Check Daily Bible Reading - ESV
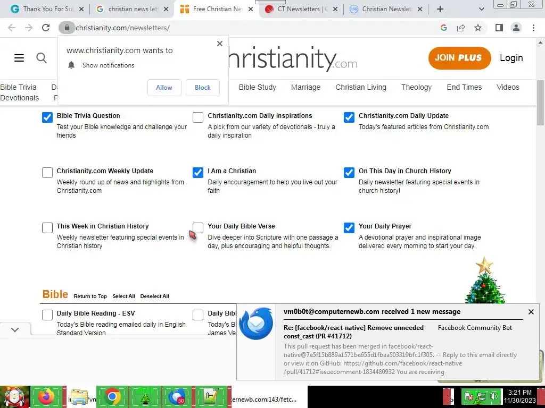This screenshot has width=545, height=408. (47, 314)
